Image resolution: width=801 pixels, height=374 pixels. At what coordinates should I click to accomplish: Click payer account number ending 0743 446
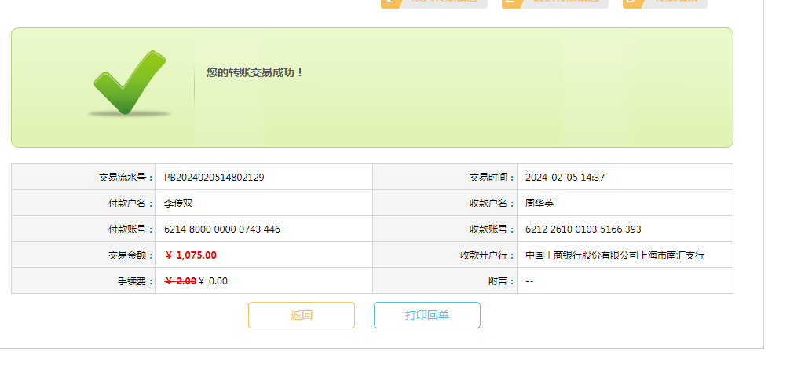click(x=221, y=229)
